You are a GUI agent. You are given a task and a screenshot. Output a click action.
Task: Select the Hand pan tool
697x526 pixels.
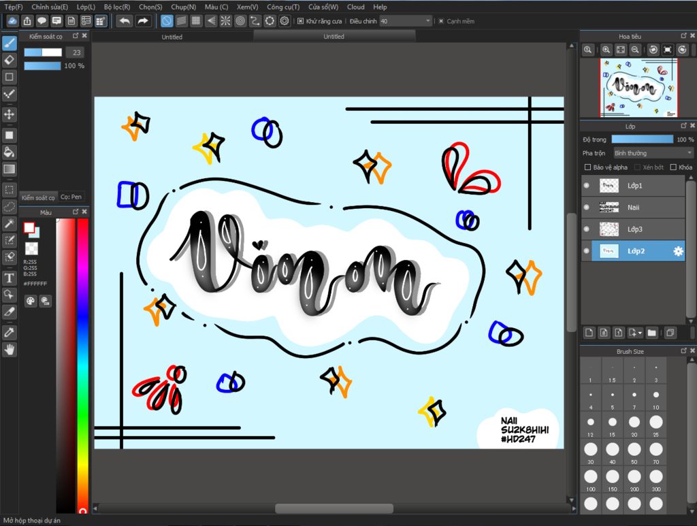[10, 349]
